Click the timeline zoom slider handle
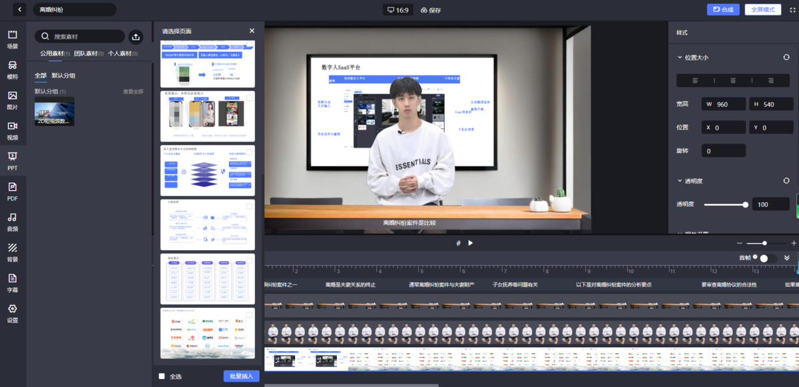 (764, 243)
